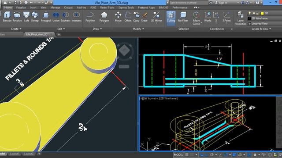Expand the Create panel dropdown

16,29
